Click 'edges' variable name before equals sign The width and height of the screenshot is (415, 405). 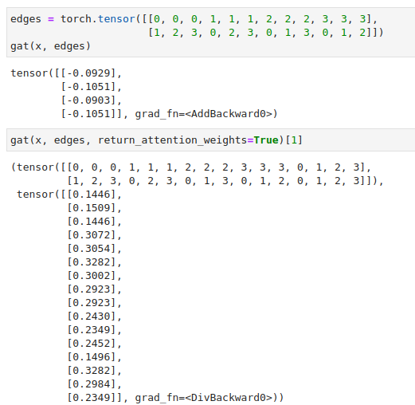(26, 19)
